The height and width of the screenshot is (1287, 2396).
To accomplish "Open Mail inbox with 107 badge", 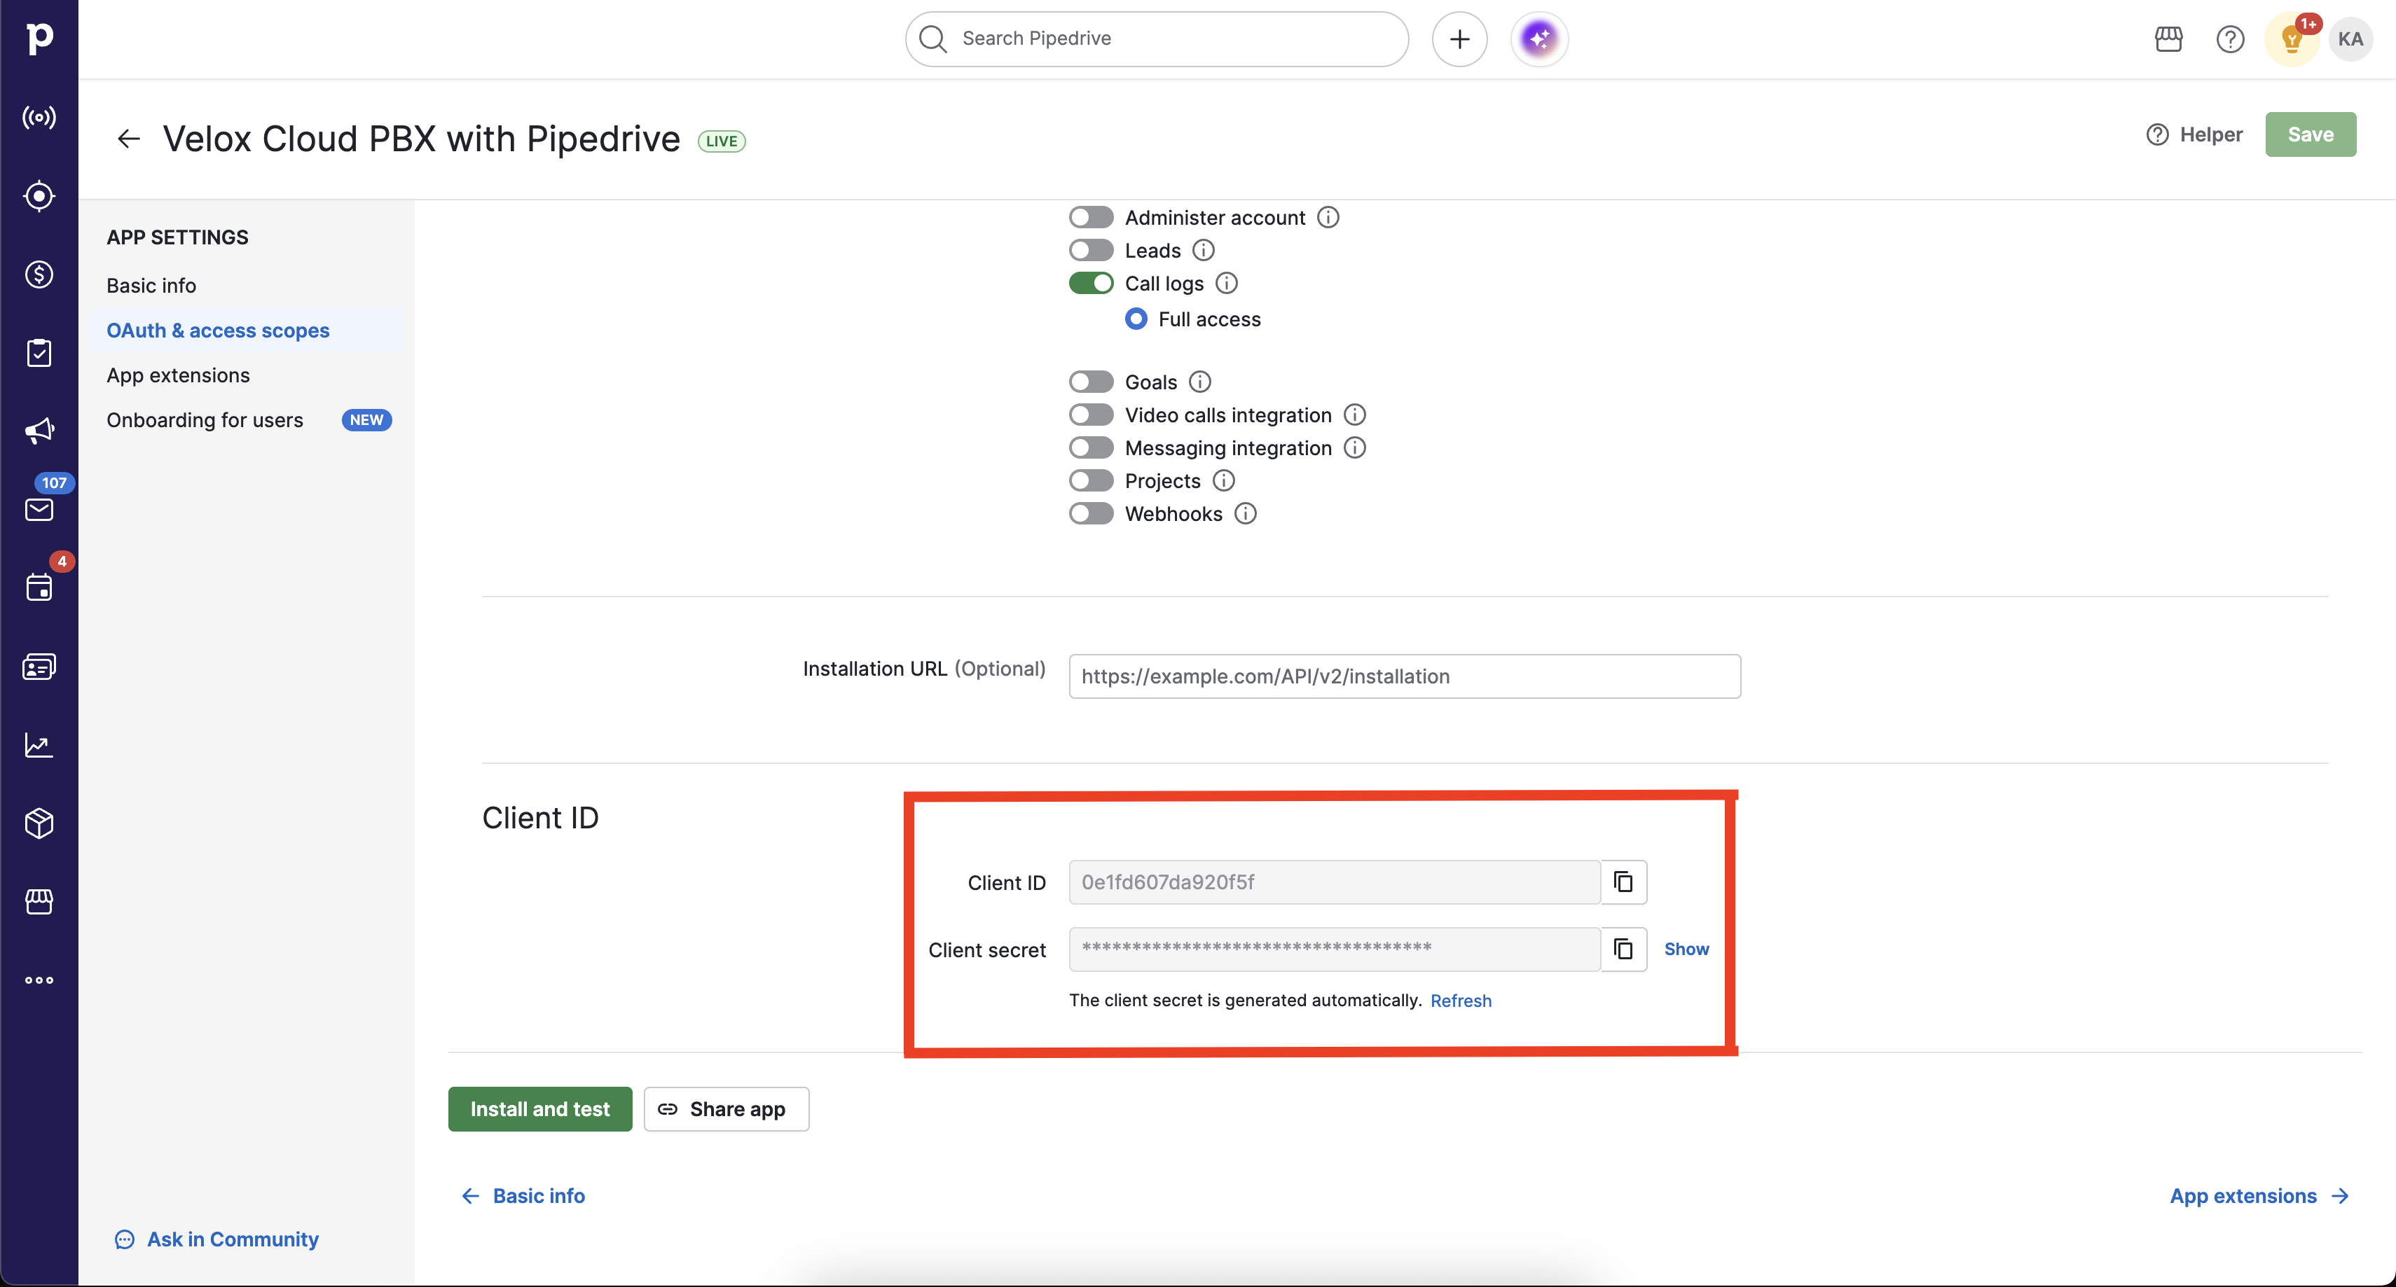I will pyautogui.click(x=39, y=508).
